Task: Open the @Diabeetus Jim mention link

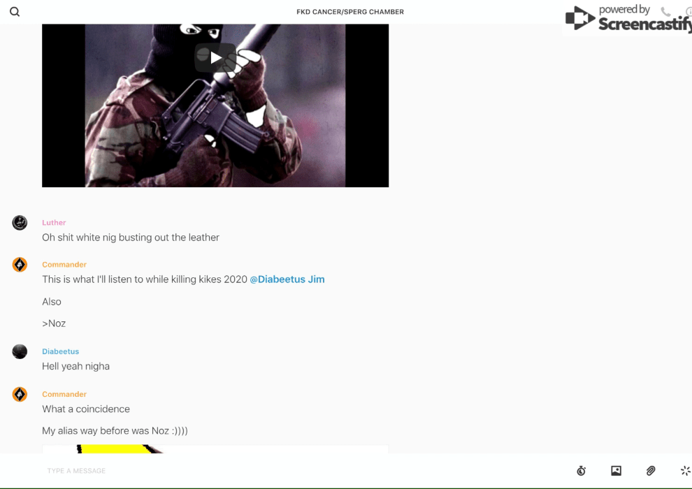Action: click(x=287, y=279)
